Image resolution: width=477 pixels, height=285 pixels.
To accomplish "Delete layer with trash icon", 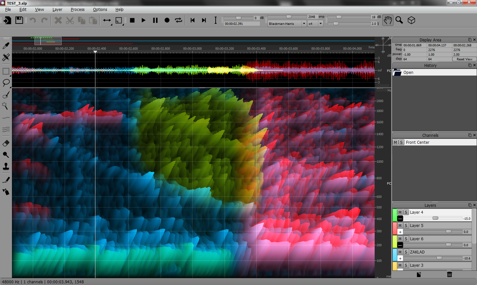I will (450, 274).
